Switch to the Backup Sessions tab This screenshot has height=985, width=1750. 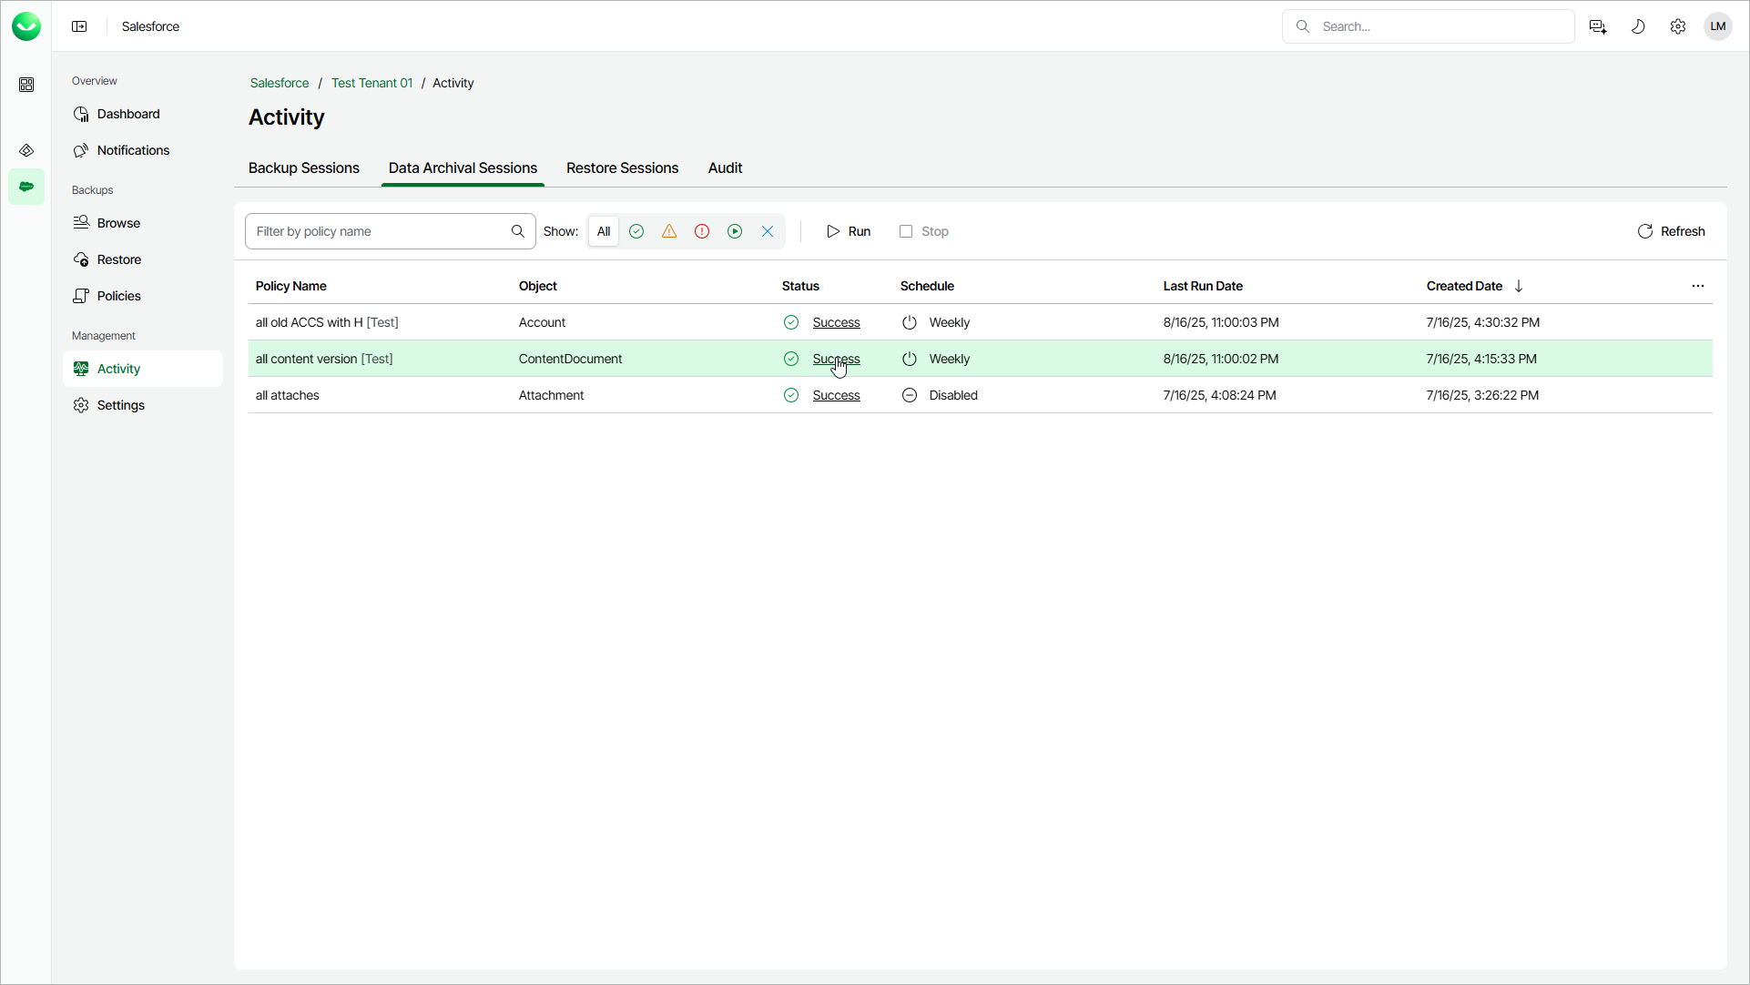click(304, 168)
